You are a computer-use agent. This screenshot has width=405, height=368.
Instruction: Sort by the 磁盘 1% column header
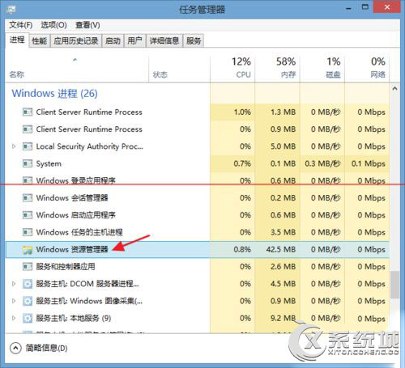coord(322,69)
